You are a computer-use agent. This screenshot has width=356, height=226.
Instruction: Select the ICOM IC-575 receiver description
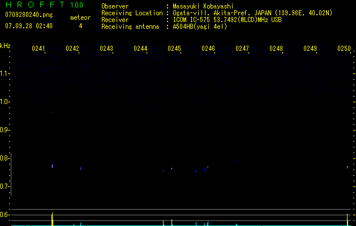point(227,20)
